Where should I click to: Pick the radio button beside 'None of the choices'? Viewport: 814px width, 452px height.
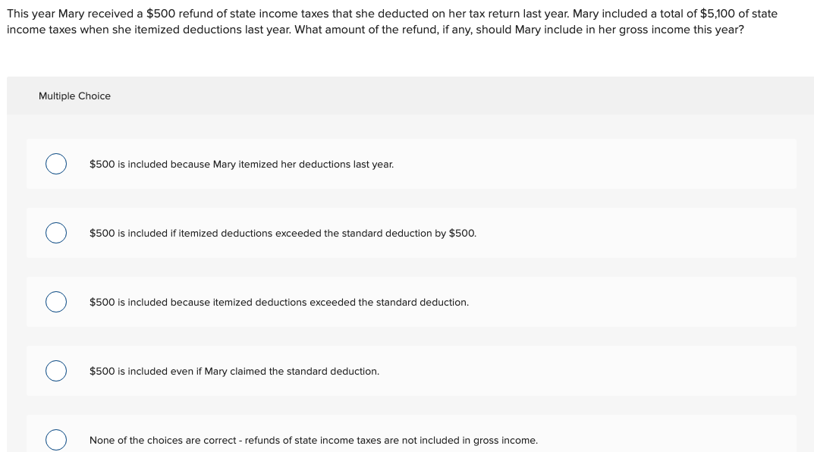click(x=55, y=439)
